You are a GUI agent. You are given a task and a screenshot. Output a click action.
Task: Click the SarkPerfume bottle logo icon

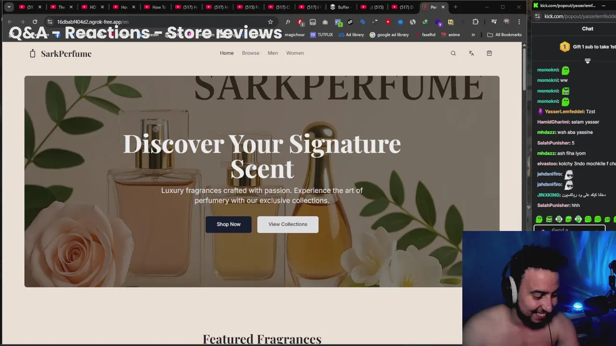[x=32, y=53]
